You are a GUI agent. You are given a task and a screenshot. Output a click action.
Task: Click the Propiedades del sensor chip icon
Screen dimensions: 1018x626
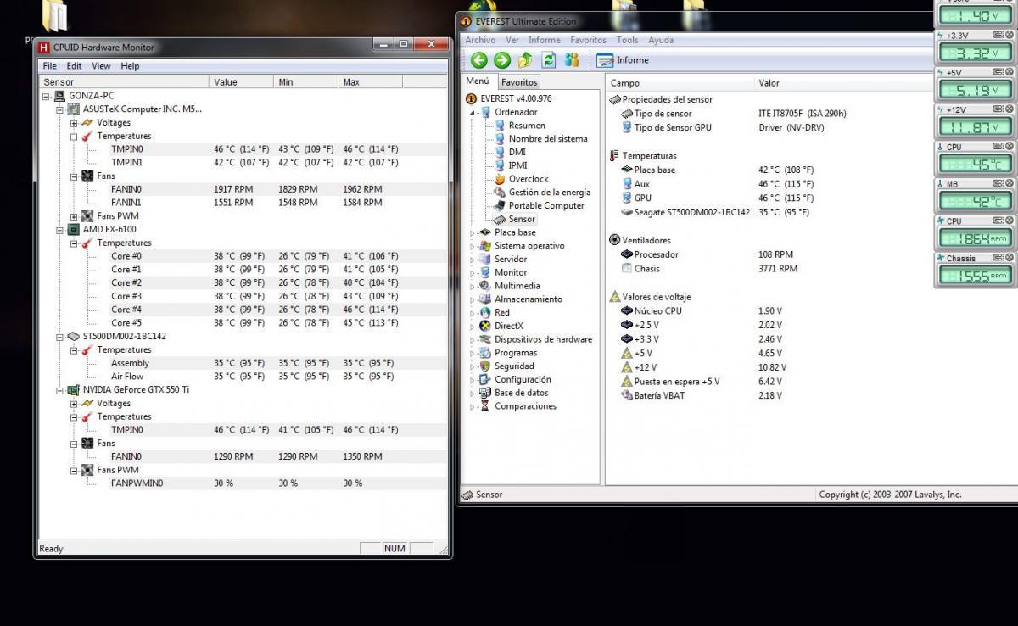click(x=615, y=99)
